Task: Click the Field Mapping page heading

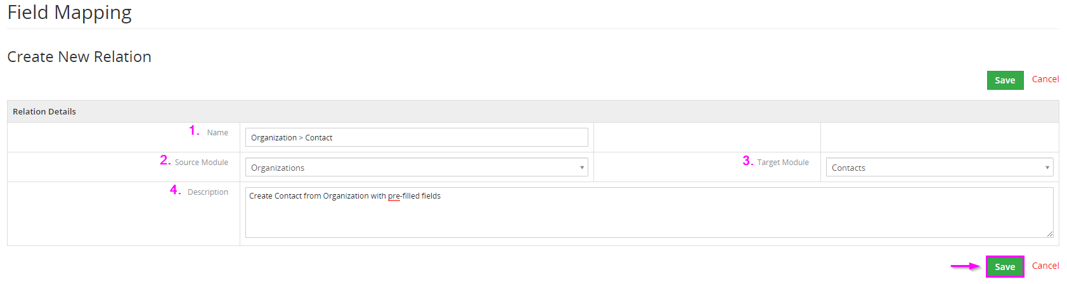Action: pyautogui.click(x=70, y=13)
